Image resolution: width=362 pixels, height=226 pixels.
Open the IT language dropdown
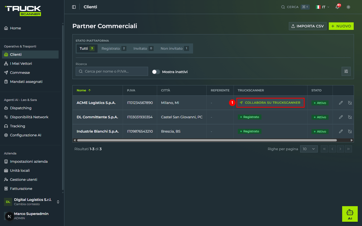click(323, 7)
